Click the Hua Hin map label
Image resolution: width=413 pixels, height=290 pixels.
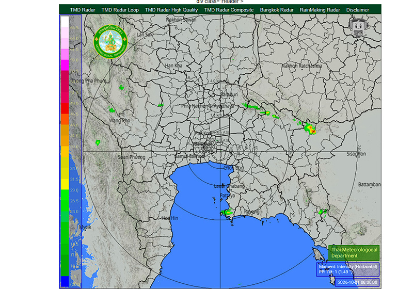170,218
